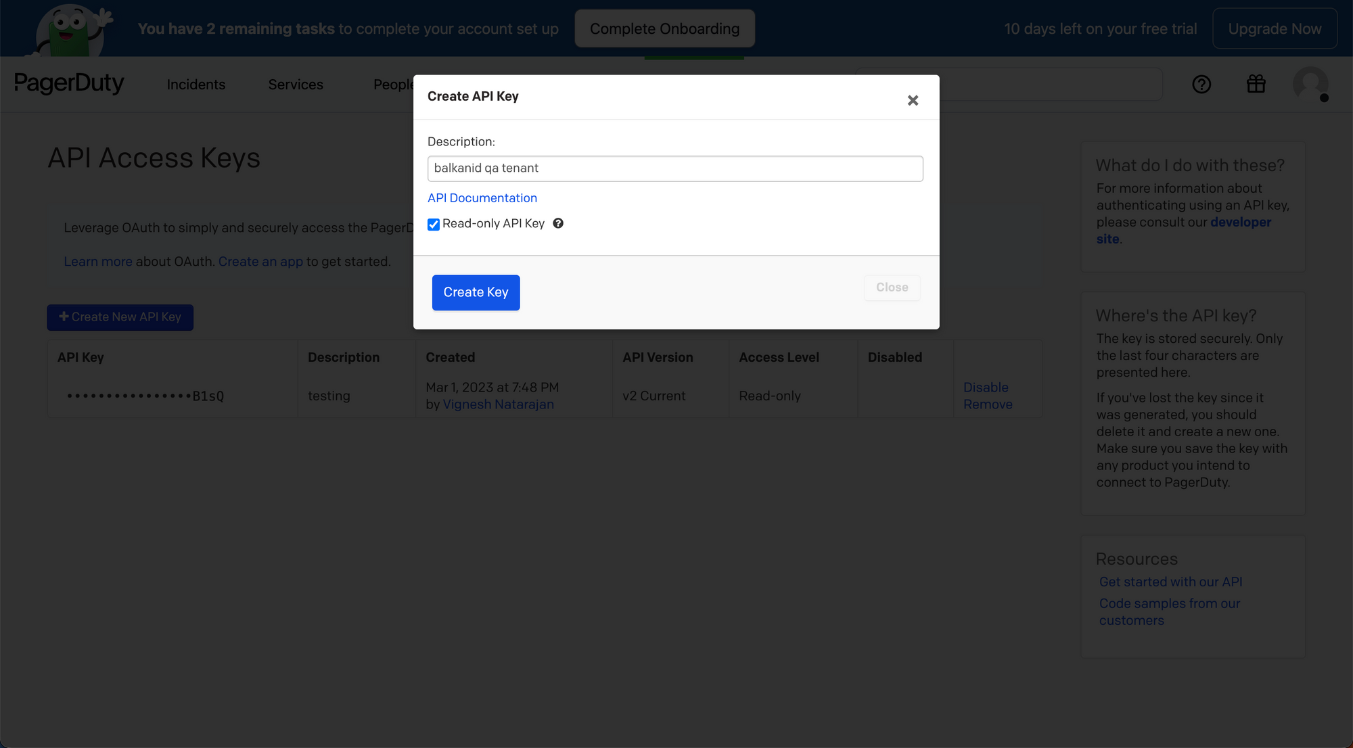Click the Description text field

click(674, 168)
